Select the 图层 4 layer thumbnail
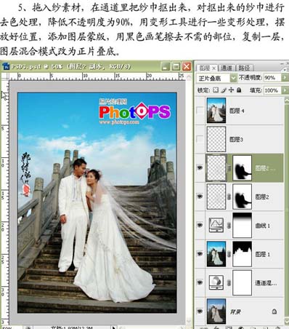 [x=216, y=110]
